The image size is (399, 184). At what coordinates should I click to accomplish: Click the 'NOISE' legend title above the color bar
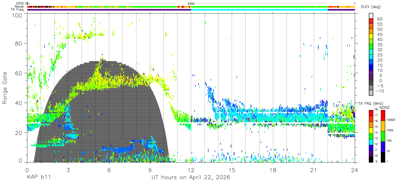[385, 107]
